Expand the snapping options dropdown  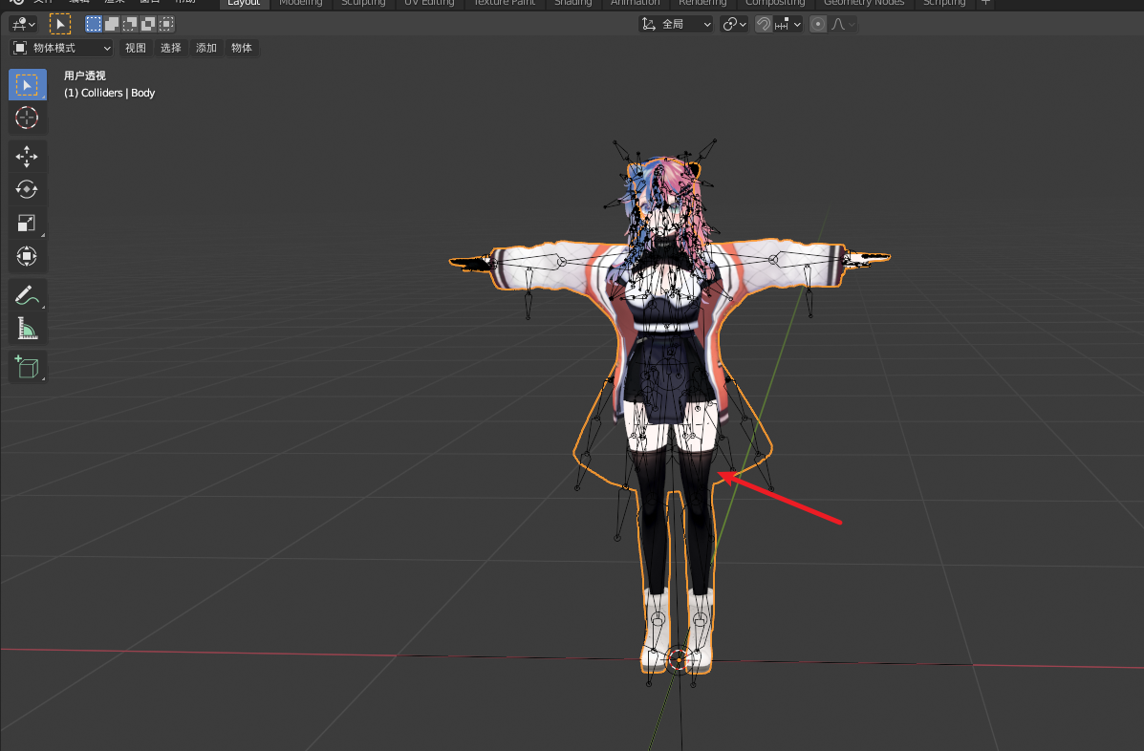[788, 24]
